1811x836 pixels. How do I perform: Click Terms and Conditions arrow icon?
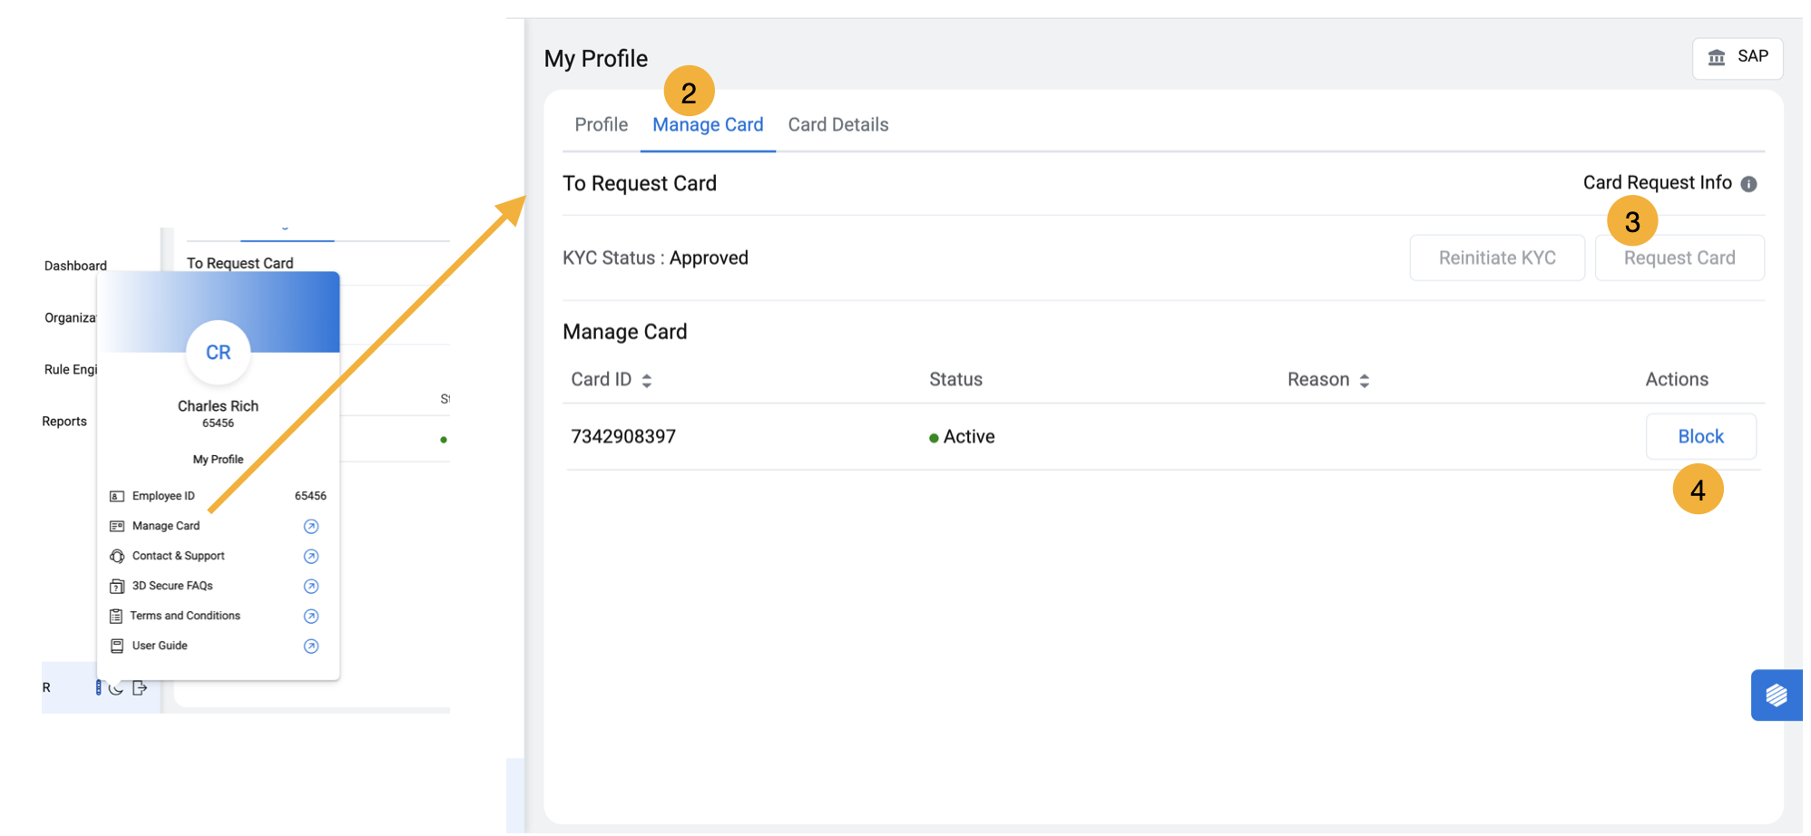(x=310, y=617)
